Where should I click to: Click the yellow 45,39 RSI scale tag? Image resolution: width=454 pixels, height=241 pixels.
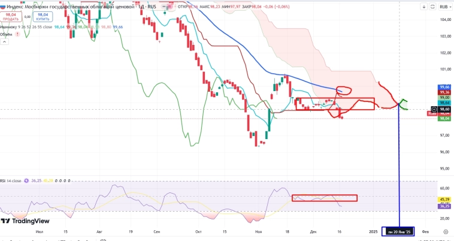[444, 199]
